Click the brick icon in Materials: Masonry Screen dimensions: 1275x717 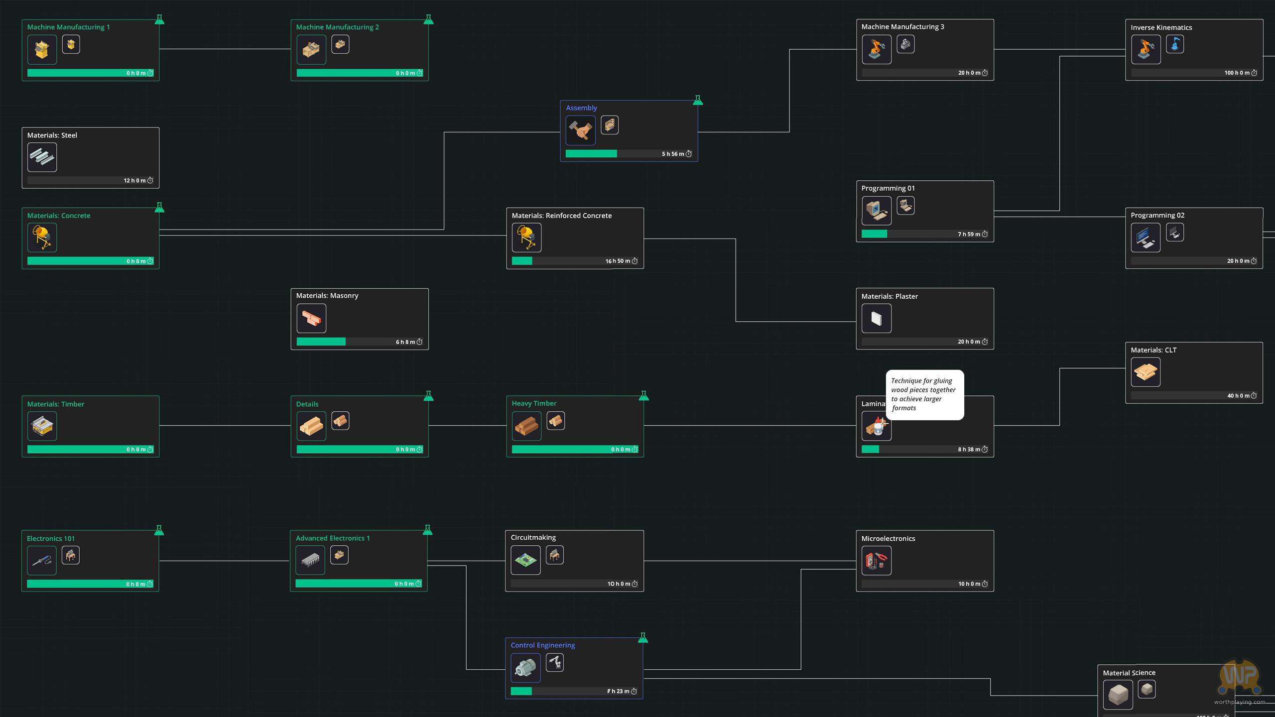[x=311, y=318]
